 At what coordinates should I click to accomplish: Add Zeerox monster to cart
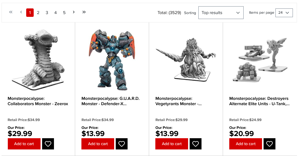tap(24, 144)
